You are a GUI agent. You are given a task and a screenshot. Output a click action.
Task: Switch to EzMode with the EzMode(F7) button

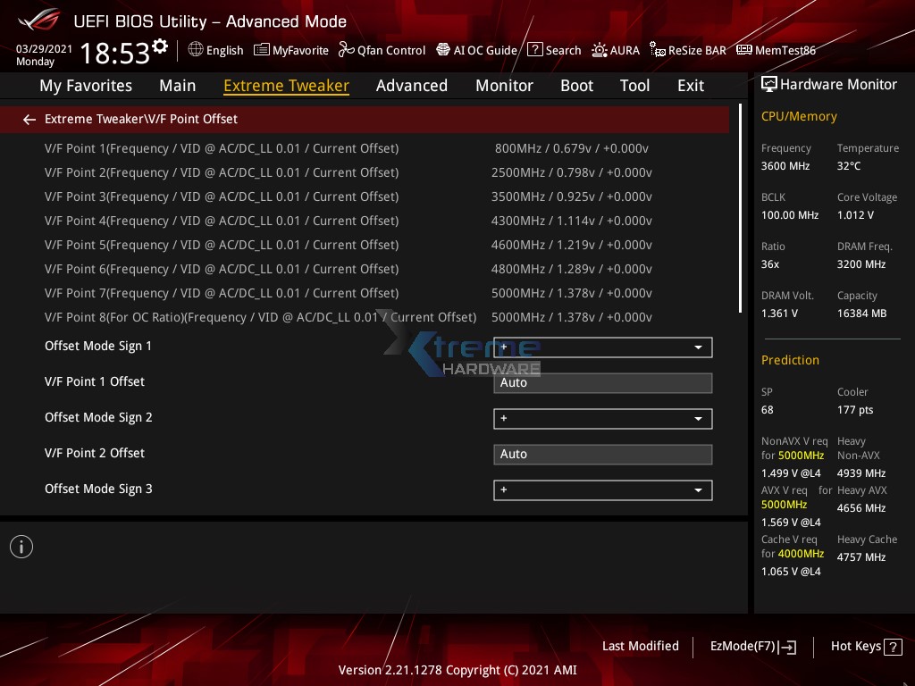pos(747,646)
